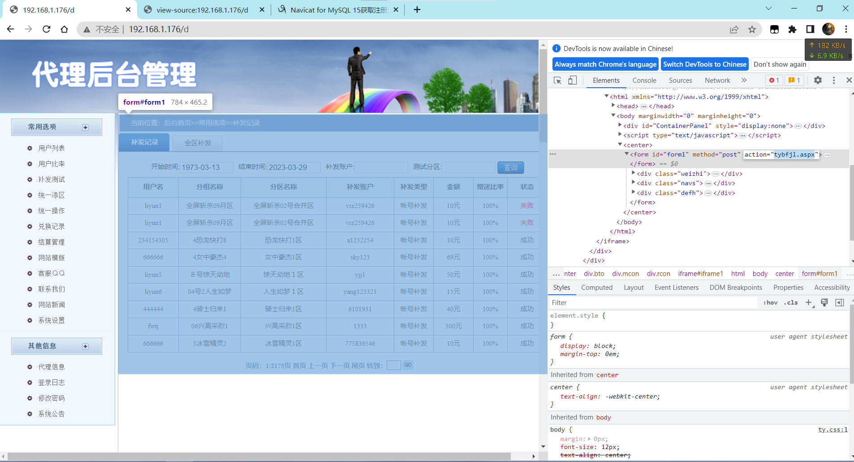The image size is (854, 462).
Task: Collapse the html element node
Action: pyautogui.click(x=606, y=96)
